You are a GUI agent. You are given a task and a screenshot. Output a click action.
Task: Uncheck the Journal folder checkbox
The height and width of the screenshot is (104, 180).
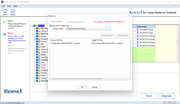point(37,78)
